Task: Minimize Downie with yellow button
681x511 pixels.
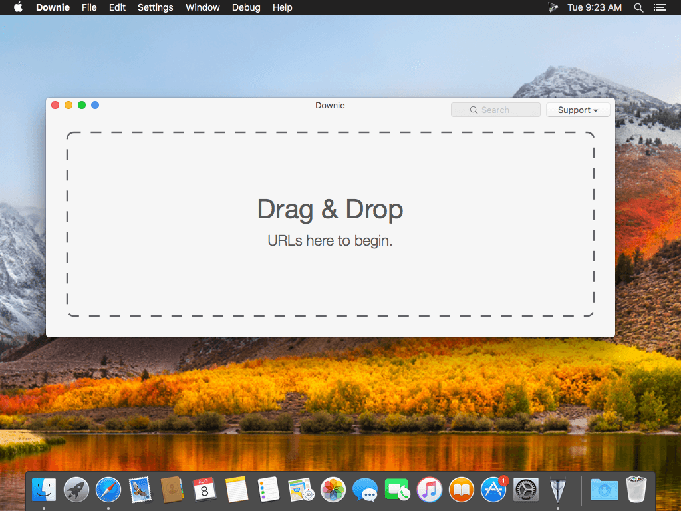Action: [68, 105]
